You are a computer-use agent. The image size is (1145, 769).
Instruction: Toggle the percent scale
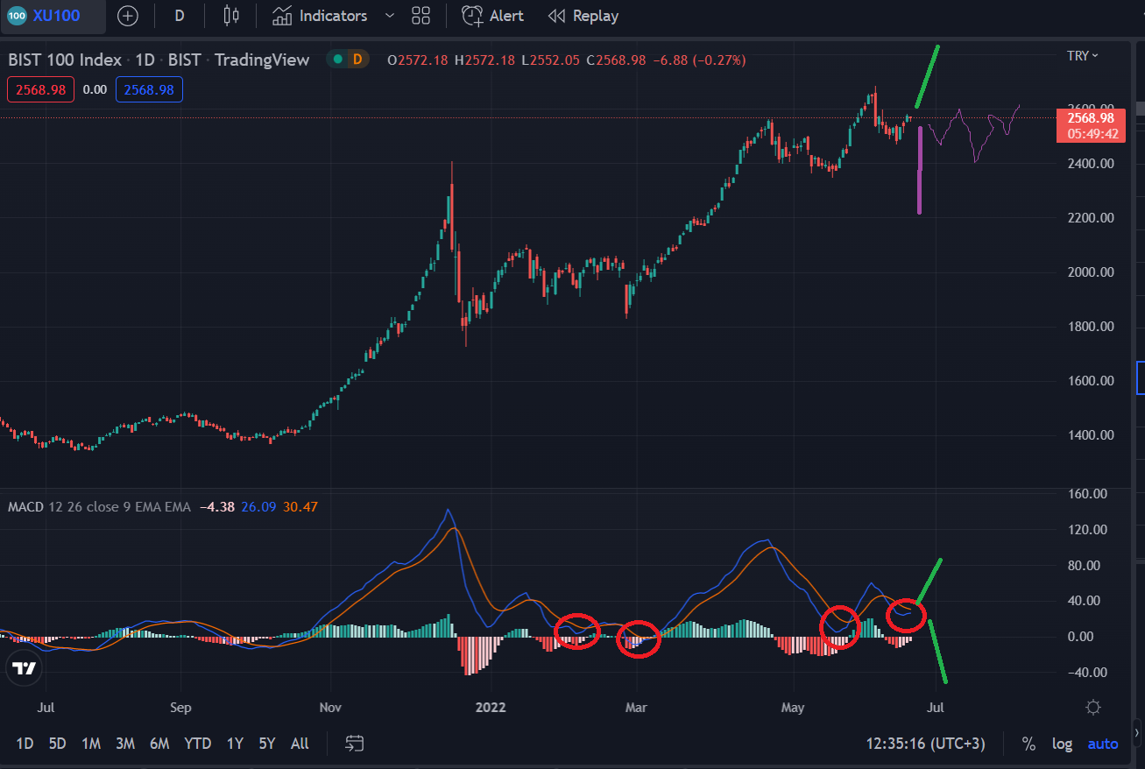point(1028,744)
